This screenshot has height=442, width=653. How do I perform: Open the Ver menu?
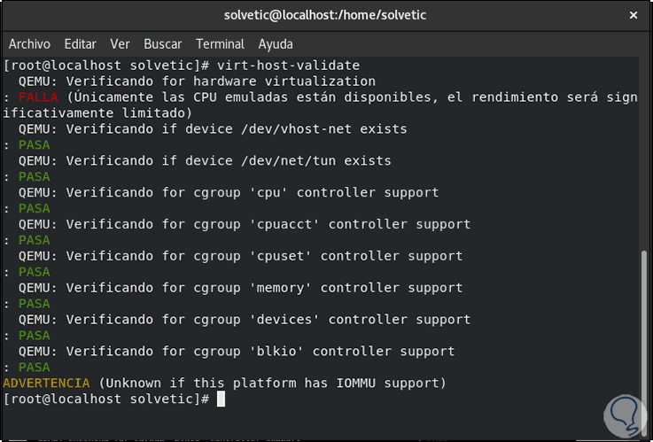pyautogui.click(x=120, y=44)
